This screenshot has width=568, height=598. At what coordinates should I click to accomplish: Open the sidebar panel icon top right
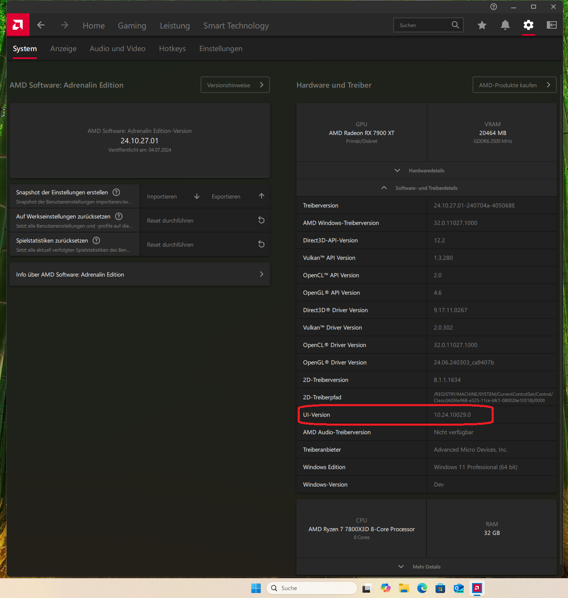click(x=551, y=25)
